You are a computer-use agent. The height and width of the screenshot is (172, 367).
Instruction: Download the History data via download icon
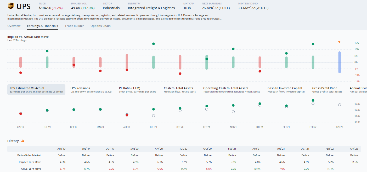coord(23,141)
